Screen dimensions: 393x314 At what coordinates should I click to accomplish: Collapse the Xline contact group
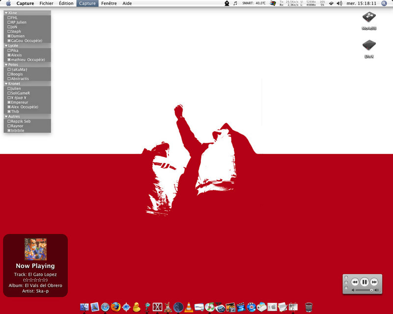[6, 13]
